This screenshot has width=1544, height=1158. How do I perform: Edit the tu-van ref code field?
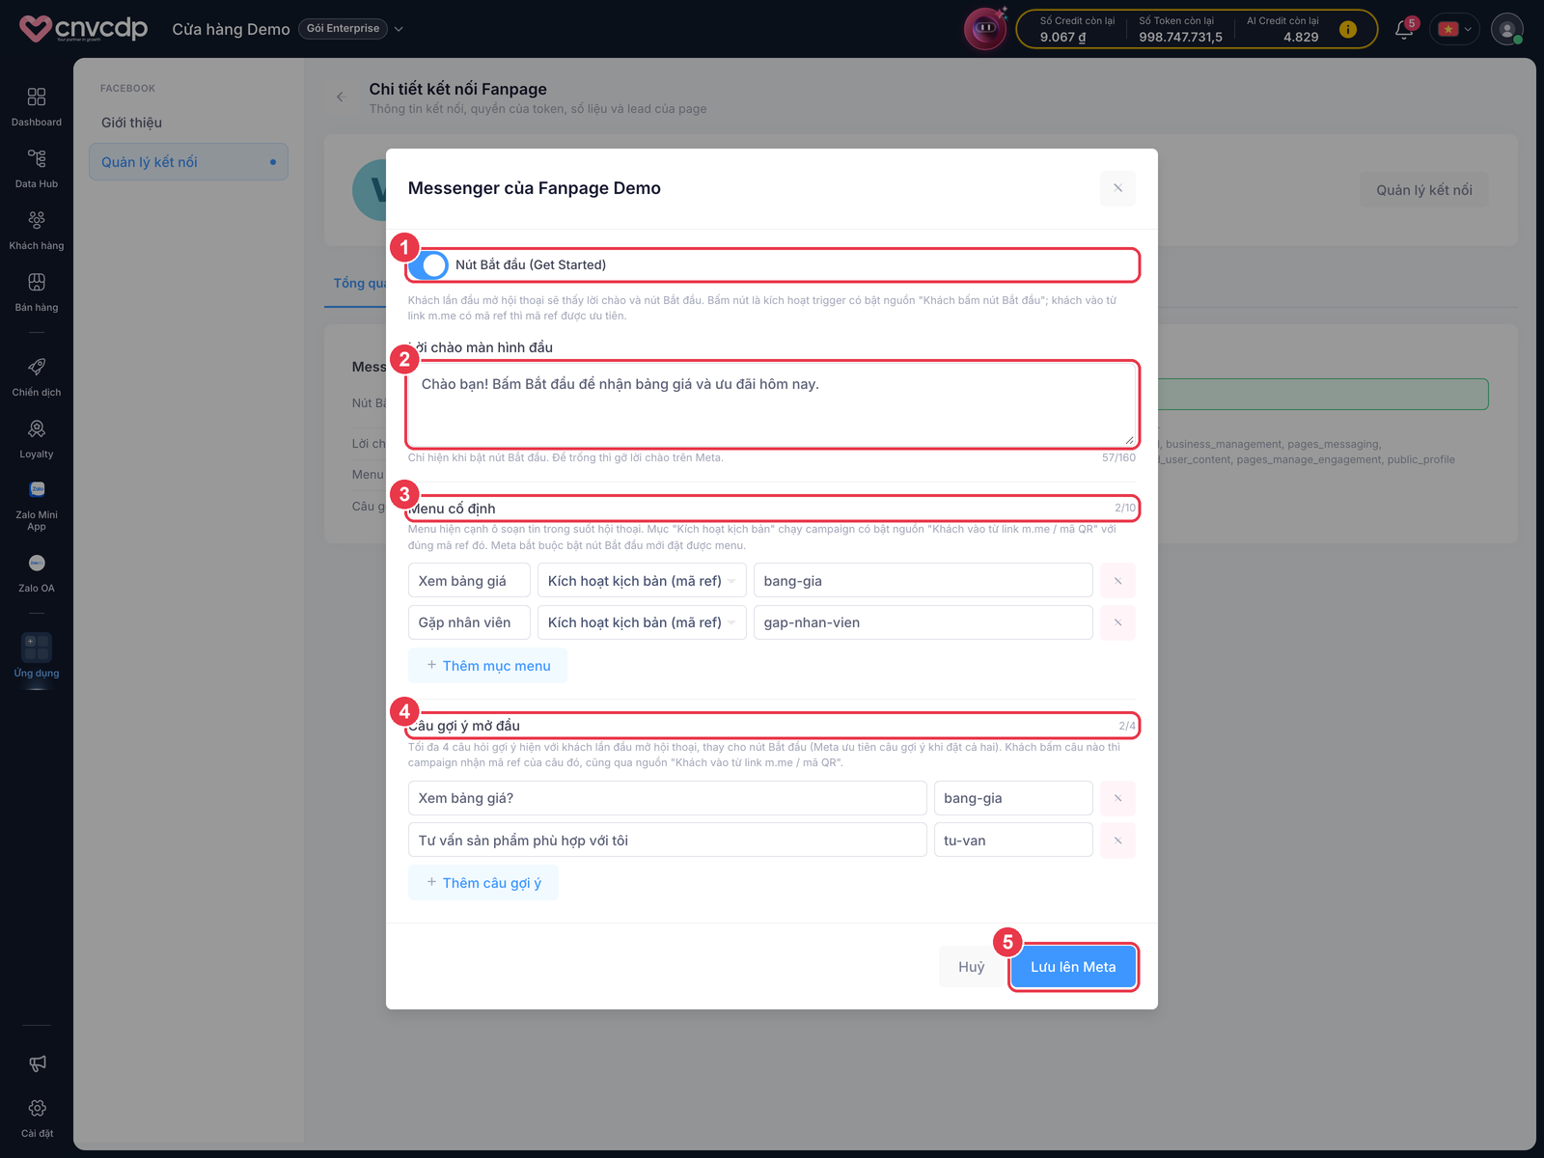[x=1013, y=841]
